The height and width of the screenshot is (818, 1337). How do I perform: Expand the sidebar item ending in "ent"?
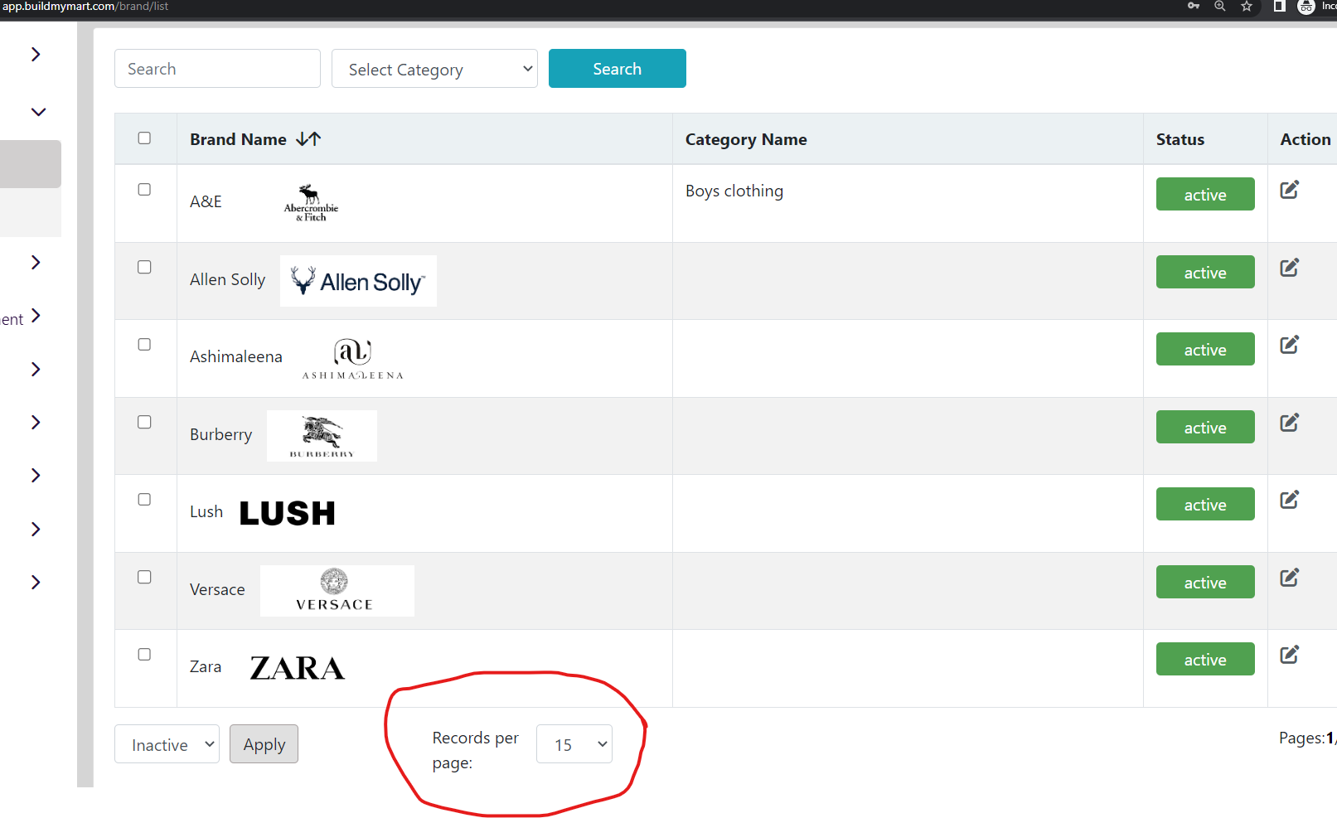(36, 316)
